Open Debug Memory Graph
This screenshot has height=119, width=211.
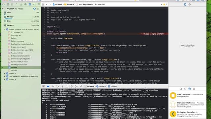point(76,86)
